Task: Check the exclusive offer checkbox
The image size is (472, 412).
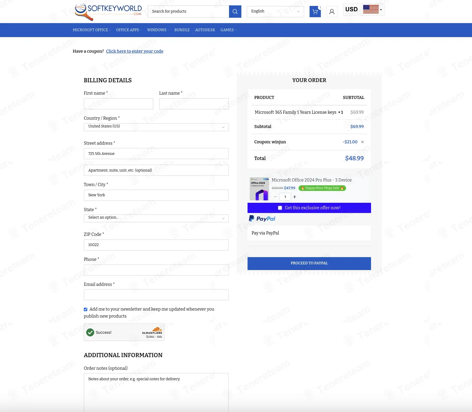Action: pos(280,208)
